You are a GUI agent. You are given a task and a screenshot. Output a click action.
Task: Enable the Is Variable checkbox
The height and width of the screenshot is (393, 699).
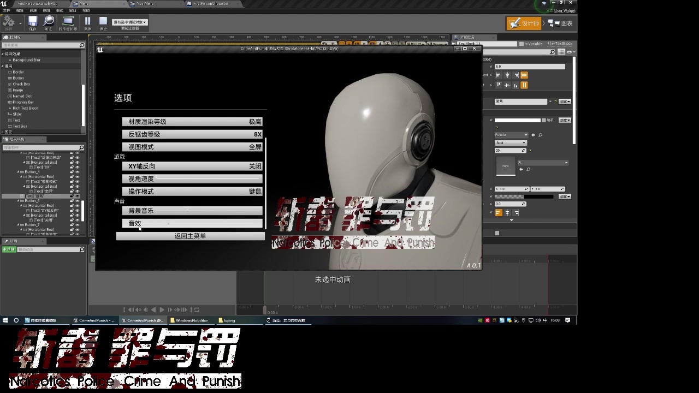click(x=522, y=44)
